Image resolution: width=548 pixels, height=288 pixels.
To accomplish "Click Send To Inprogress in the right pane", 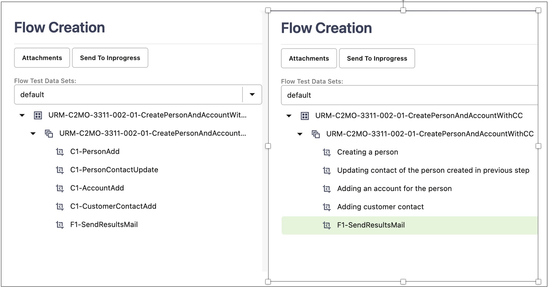I will click(x=377, y=59).
